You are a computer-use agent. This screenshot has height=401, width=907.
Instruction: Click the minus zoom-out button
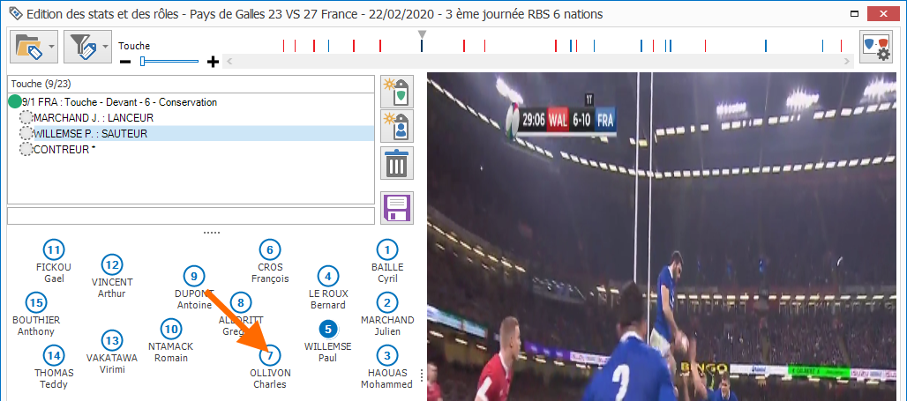125,61
